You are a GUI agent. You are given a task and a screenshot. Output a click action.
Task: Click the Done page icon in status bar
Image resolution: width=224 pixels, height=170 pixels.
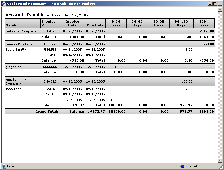click(4, 166)
